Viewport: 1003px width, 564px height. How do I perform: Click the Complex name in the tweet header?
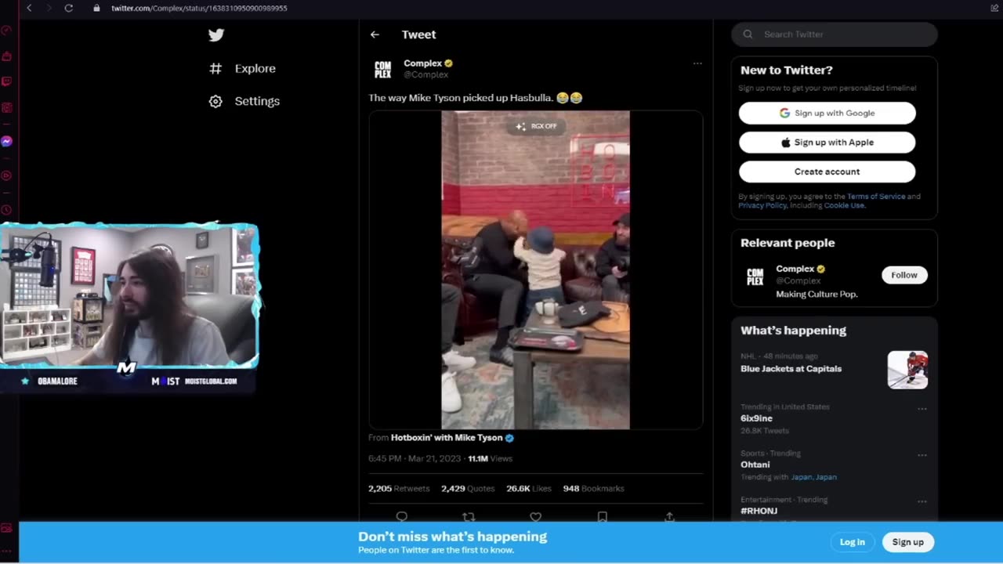pos(422,63)
